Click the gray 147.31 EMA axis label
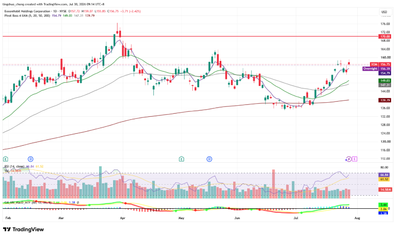398x236 pixels. coord(385,85)
